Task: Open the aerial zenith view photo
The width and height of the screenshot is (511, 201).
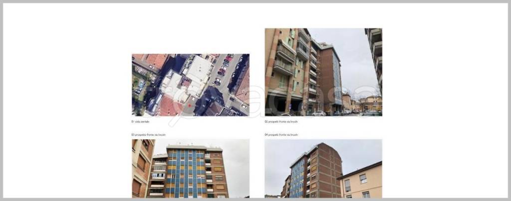Action: coord(190,85)
